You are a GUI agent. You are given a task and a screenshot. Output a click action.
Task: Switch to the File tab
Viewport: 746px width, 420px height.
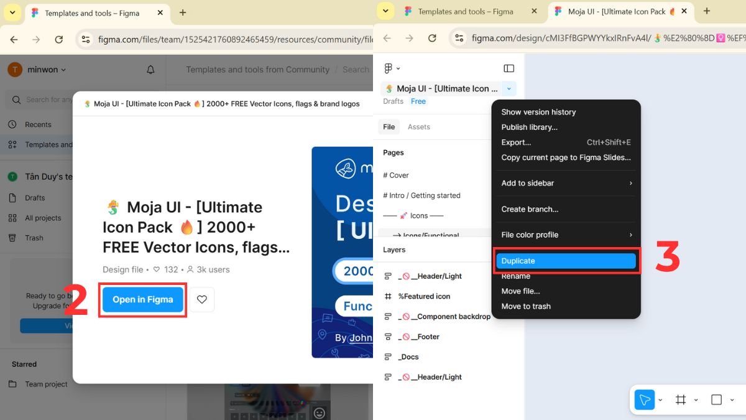coord(389,127)
